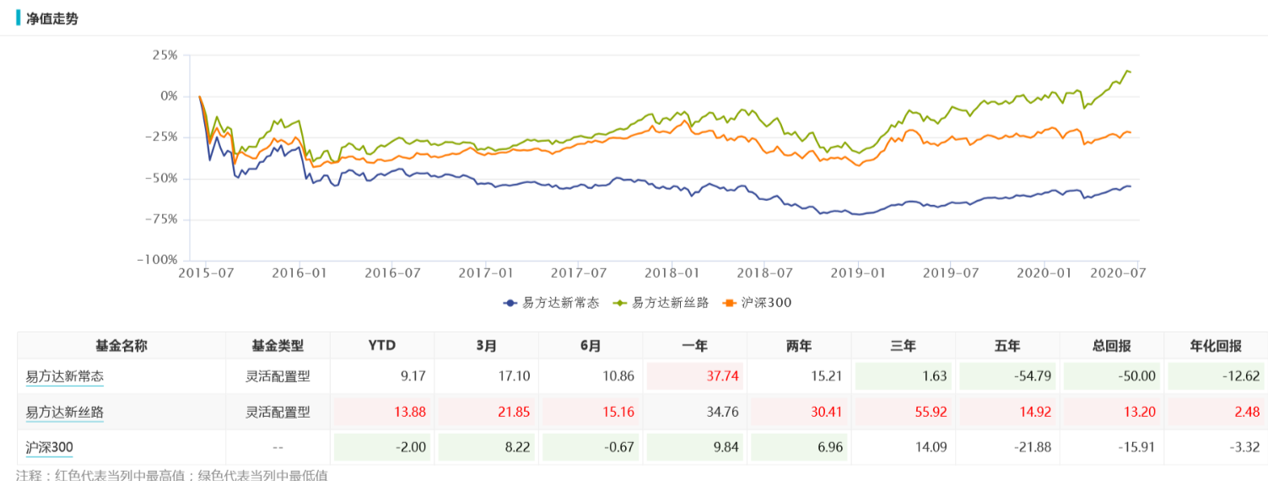Click the 净值走势 section title
Image resolution: width=1268 pixels, height=481 pixels.
[52, 18]
